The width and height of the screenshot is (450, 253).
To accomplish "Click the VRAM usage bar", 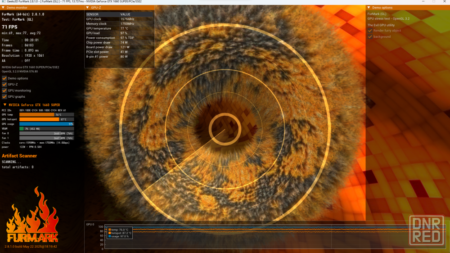I will (46, 129).
